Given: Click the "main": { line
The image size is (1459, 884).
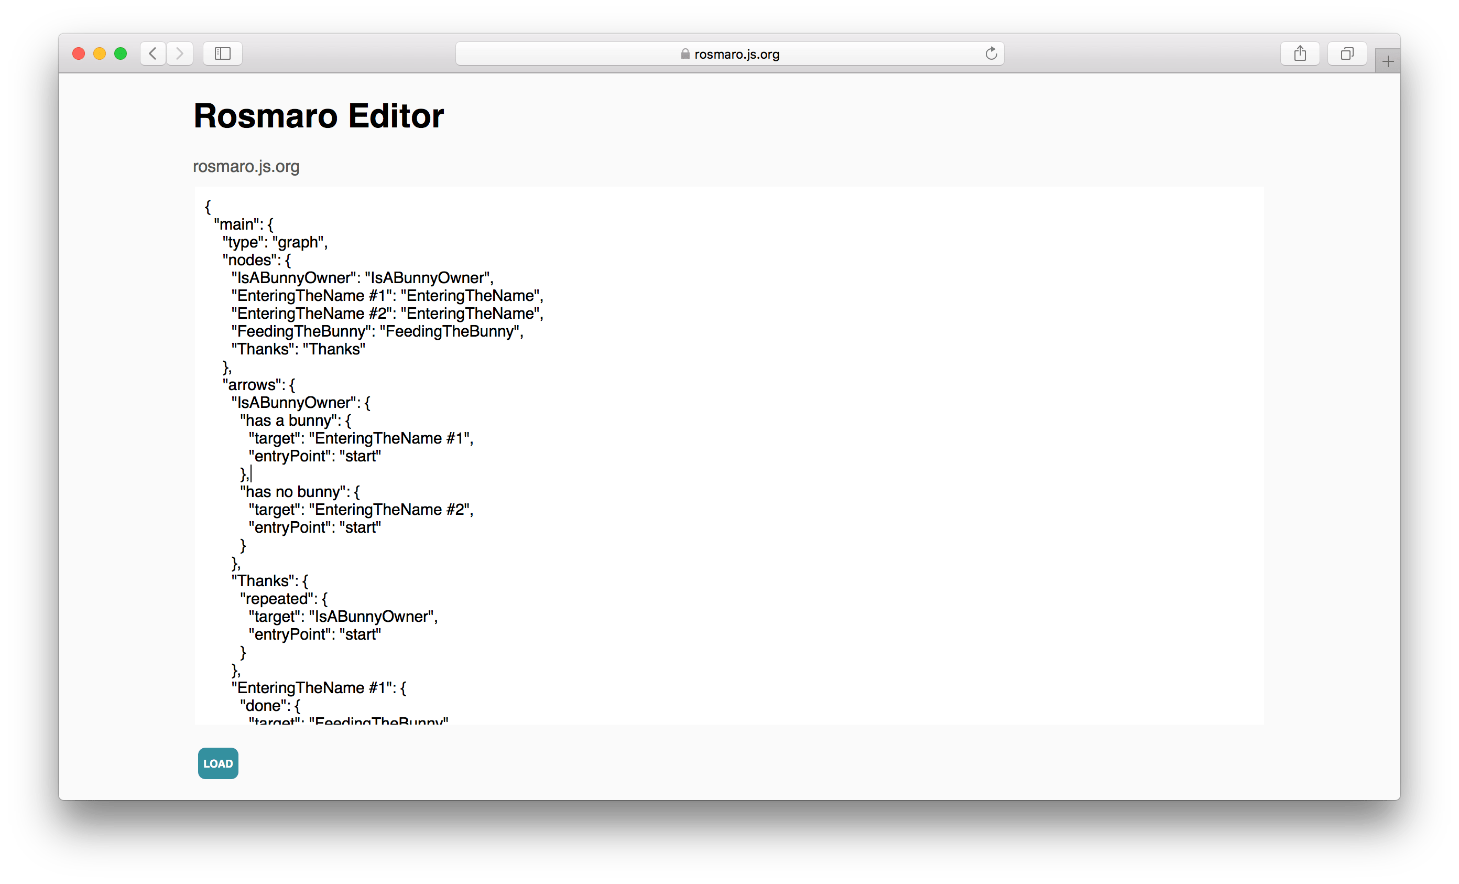Looking at the screenshot, I should (243, 224).
